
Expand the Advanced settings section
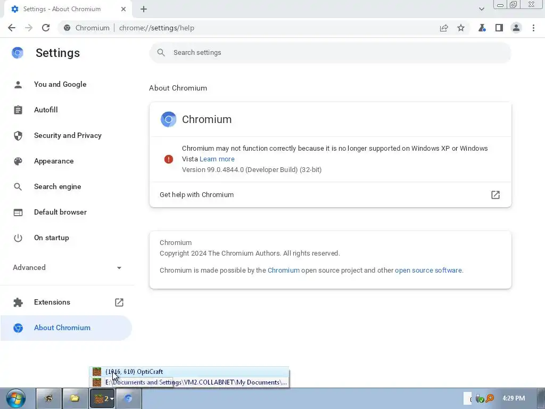coord(67,267)
